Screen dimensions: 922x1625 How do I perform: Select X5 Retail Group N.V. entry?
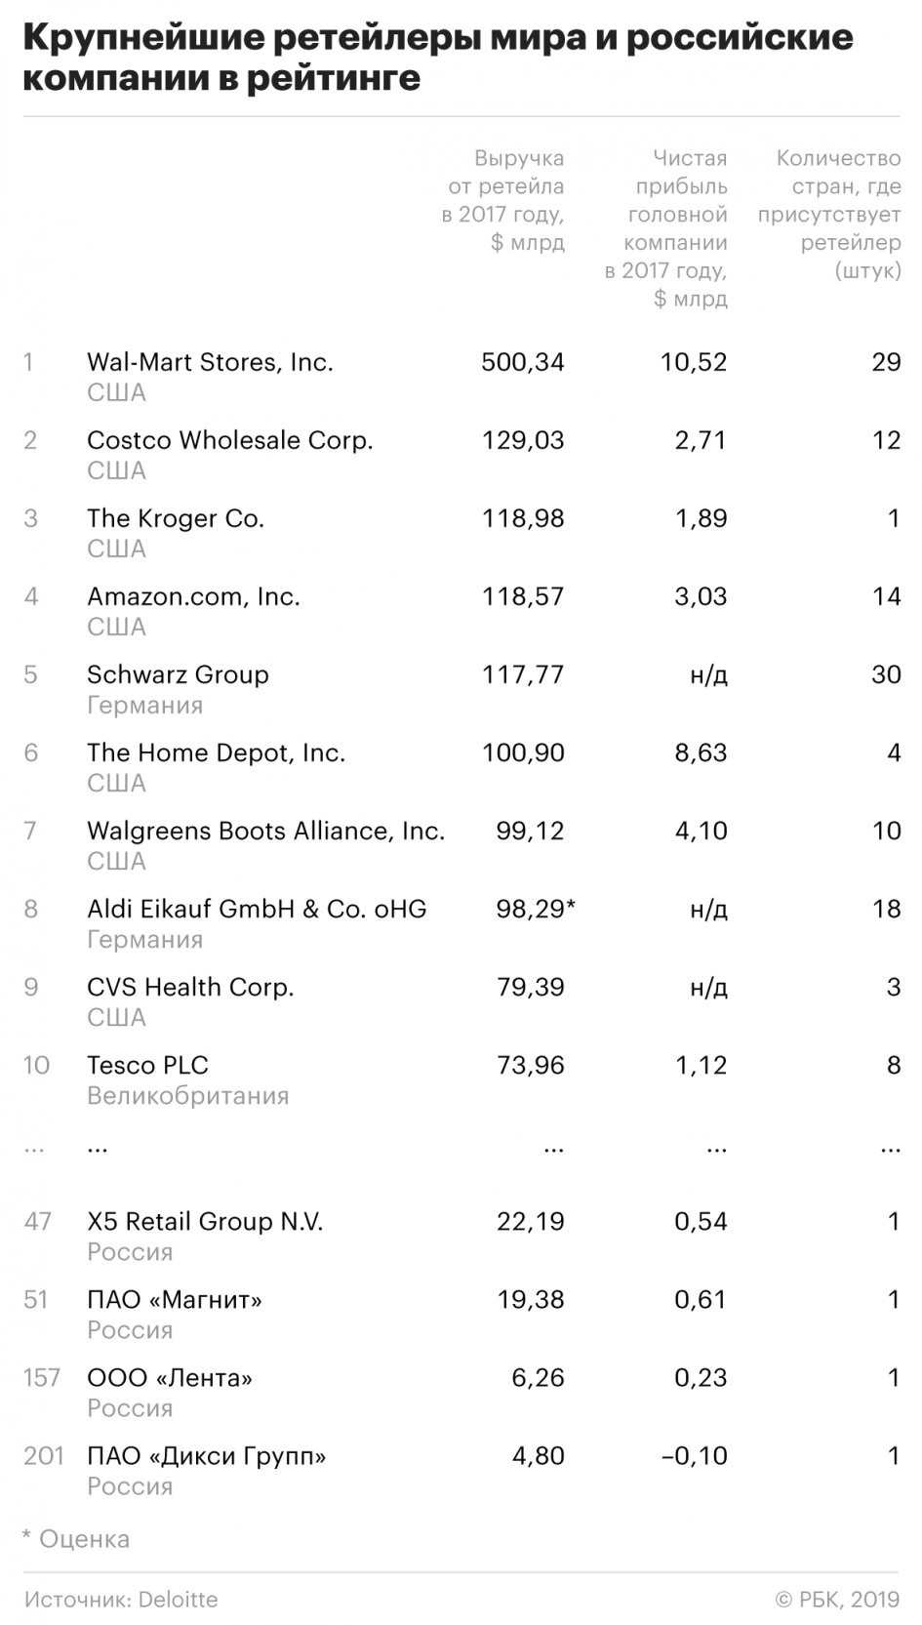(x=205, y=1221)
